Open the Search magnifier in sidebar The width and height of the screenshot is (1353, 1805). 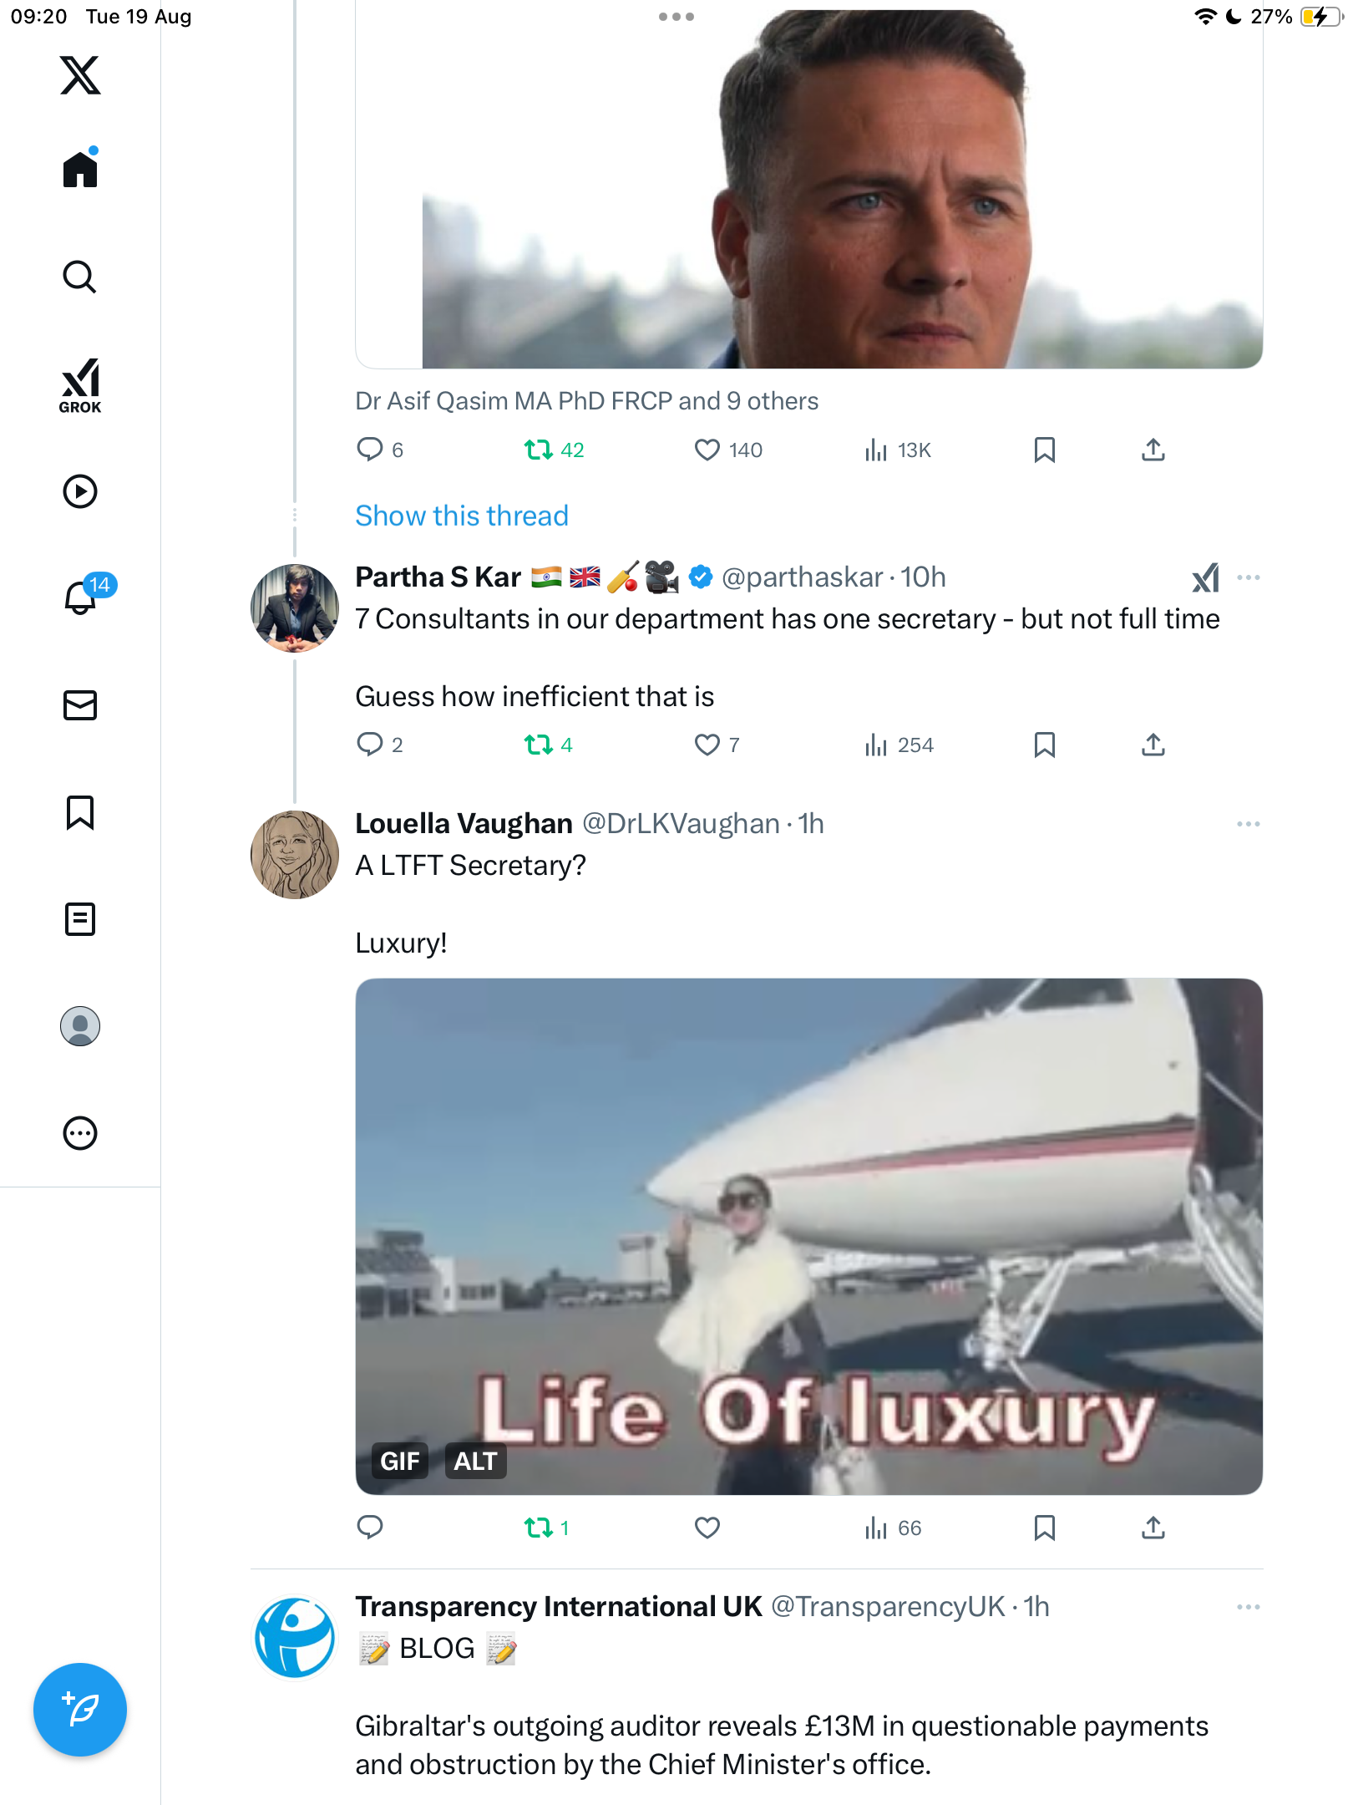[80, 277]
